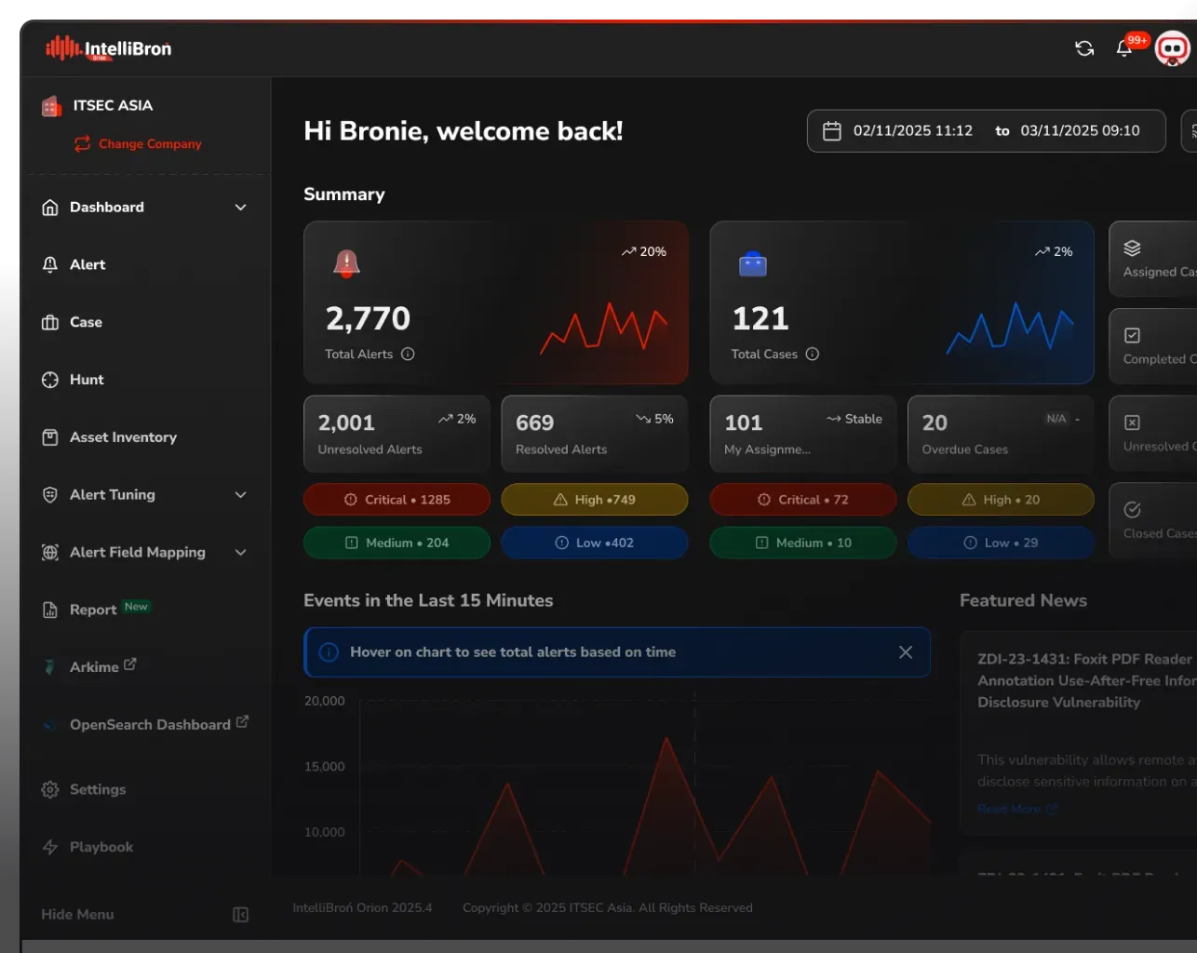The height and width of the screenshot is (953, 1197).
Task: Click the calendar icon in the date range picker
Action: [x=831, y=130]
